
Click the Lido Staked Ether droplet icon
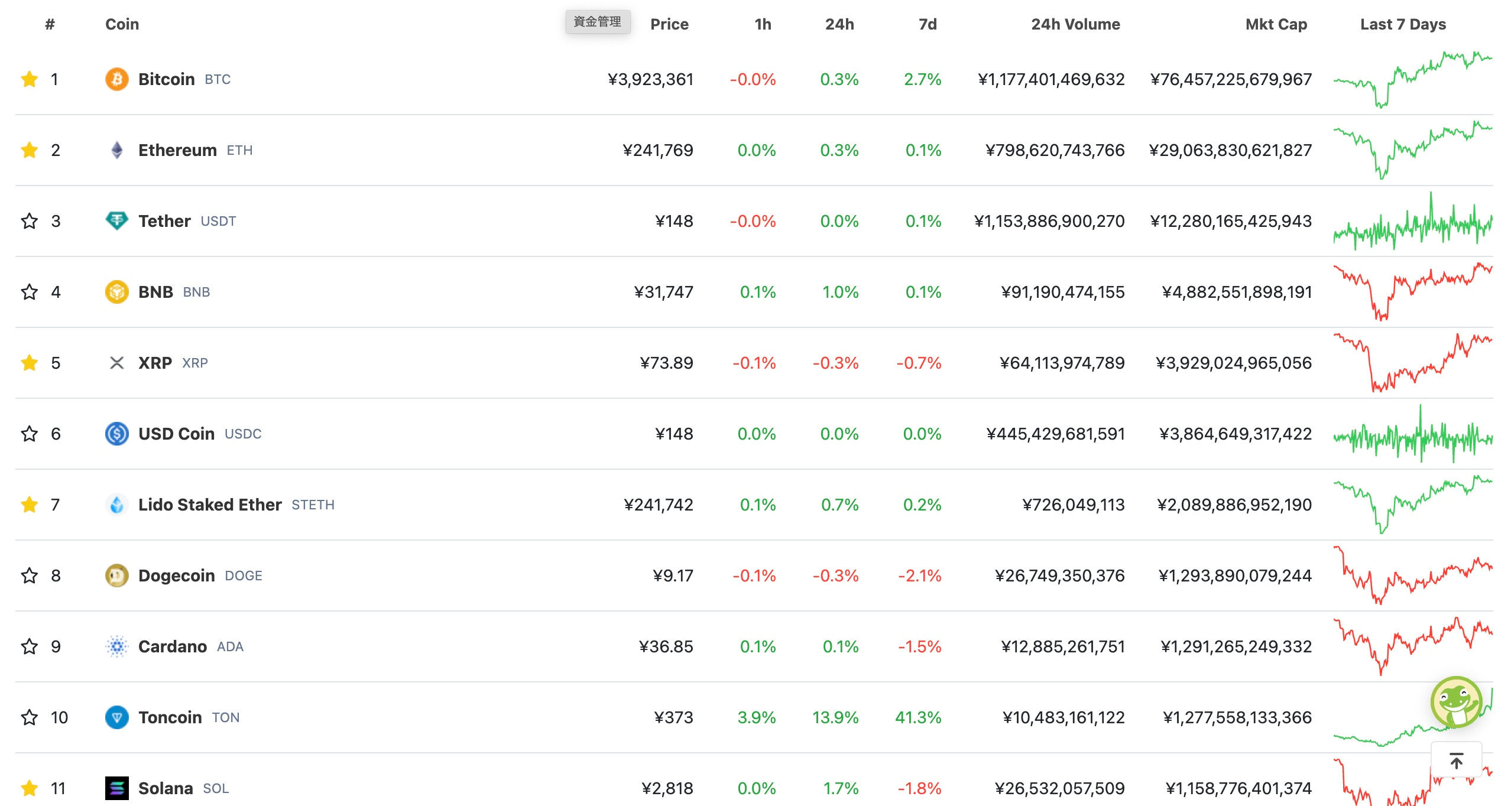(x=117, y=505)
